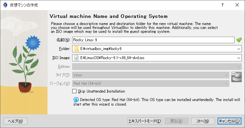Click the green checkmark validation icon
Viewport: 245px width, 128px height.
click(239, 40)
